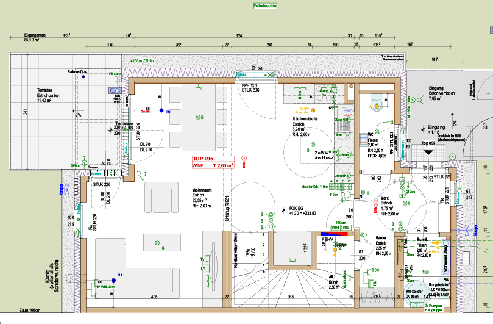This screenshot has width=493, height=324.
Task: Click the red RWM smoke detector in Wohnraum
Action: [245, 159]
